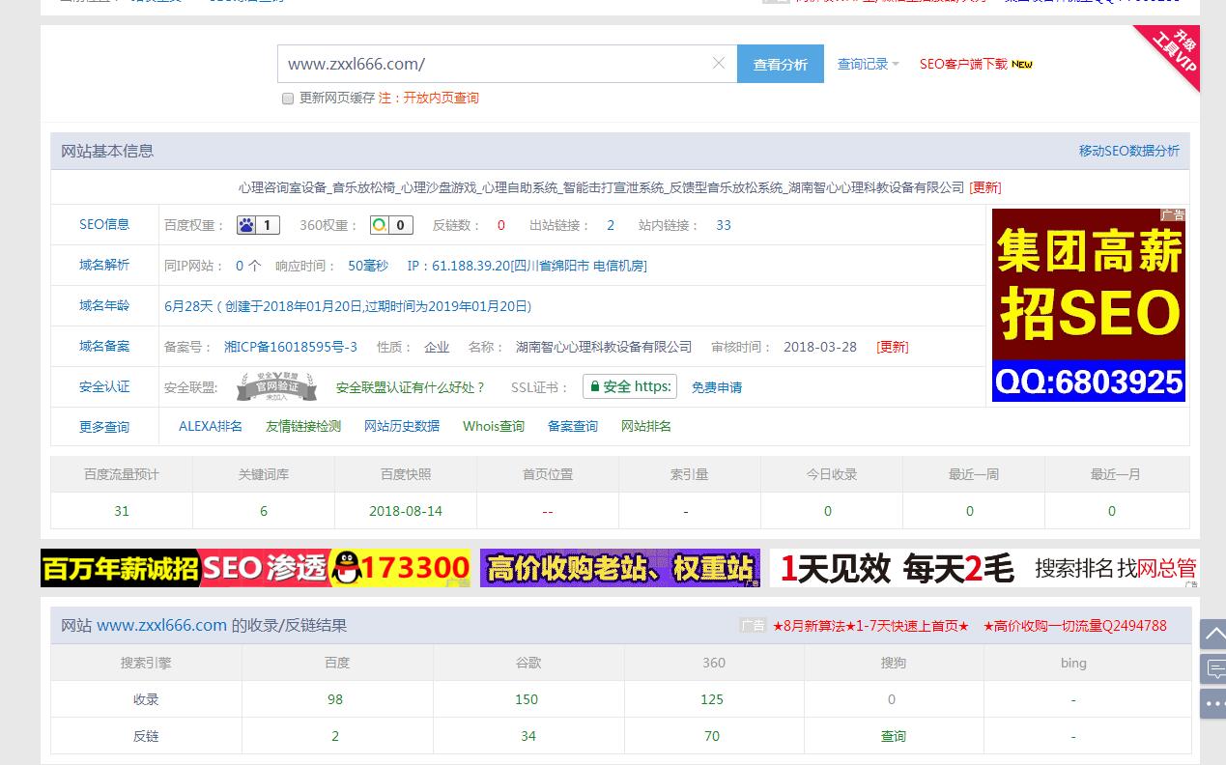The width and height of the screenshot is (1226, 765).
Task: Click the 响应时间 value 50毫秒
Action: point(368,266)
